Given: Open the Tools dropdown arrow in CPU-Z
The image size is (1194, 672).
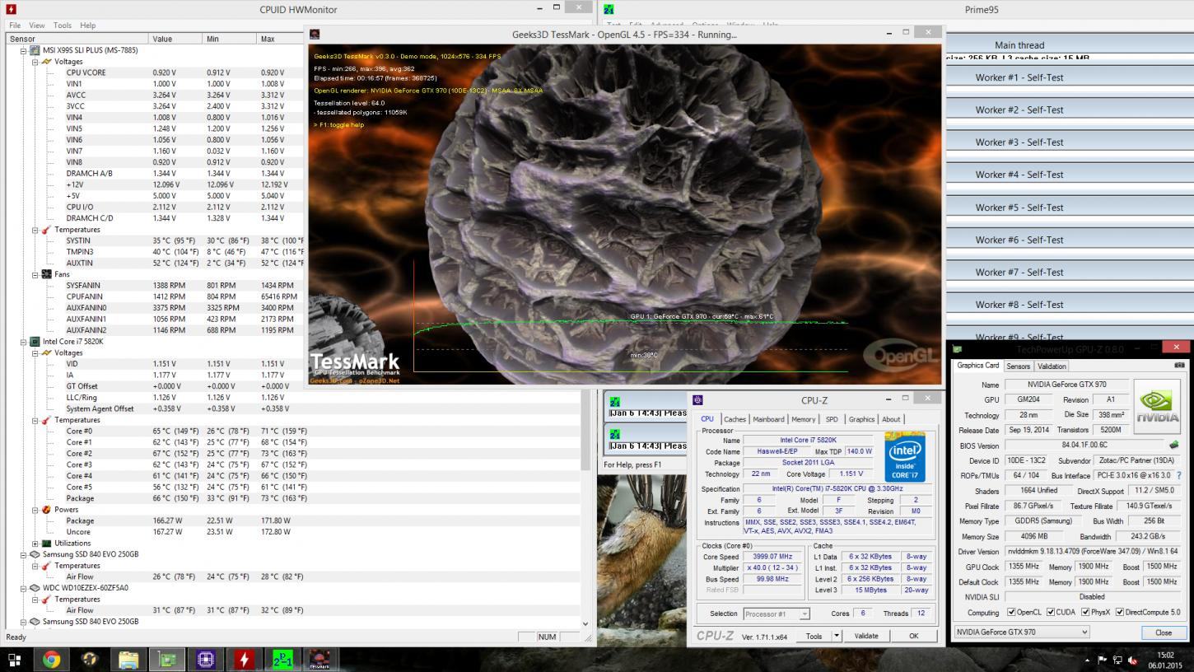Looking at the screenshot, I should (x=837, y=636).
